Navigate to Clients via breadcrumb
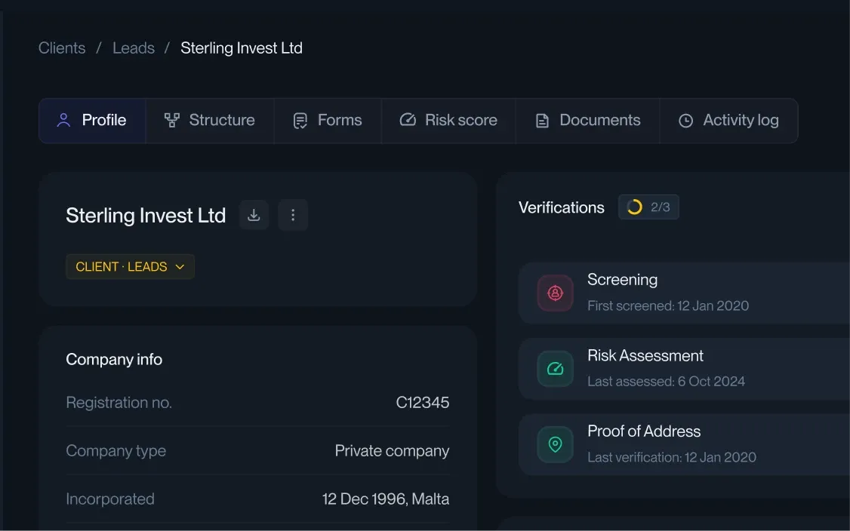The height and width of the screenshot is (531, 850). 61,48
